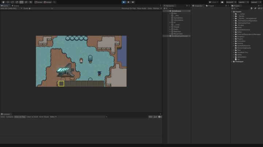Select the Hand tool in the toolbar
This screenshot has width=263, height=147.
pyautogui.click(x=3, y=2)
